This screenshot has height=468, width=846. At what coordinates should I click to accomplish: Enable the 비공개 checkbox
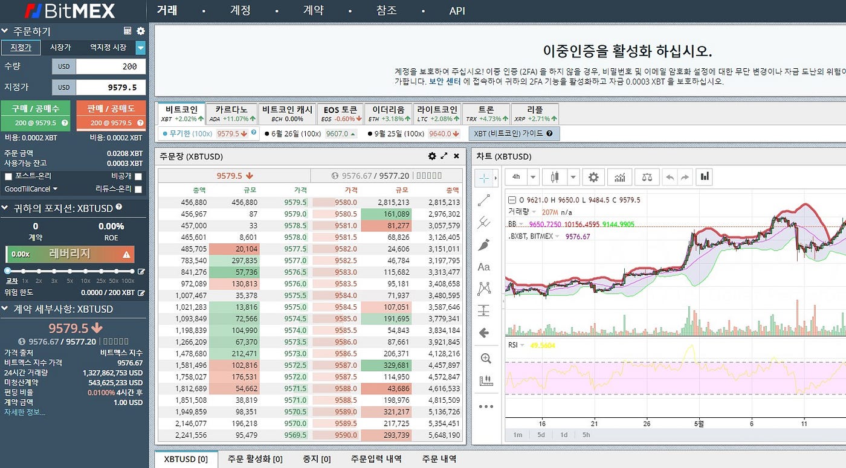(x=138, y=176)
